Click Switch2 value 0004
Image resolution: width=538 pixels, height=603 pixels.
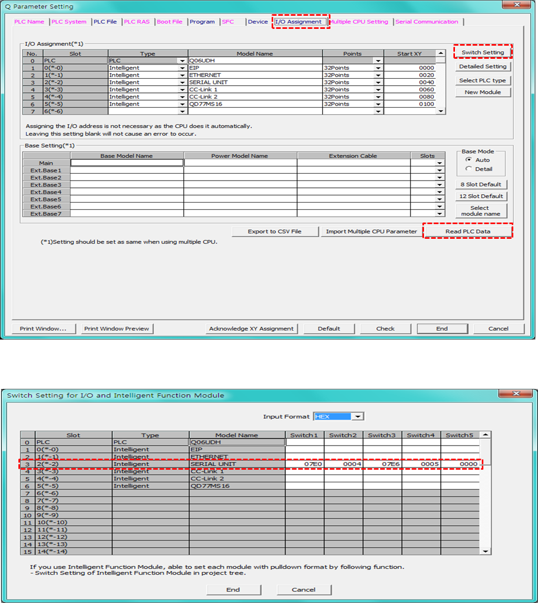coord(344,464)
